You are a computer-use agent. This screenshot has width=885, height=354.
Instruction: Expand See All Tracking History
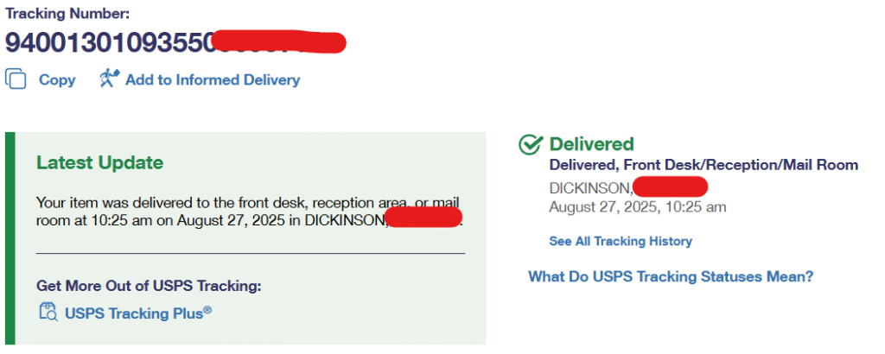pyautogui.click(x=621, y=242)
